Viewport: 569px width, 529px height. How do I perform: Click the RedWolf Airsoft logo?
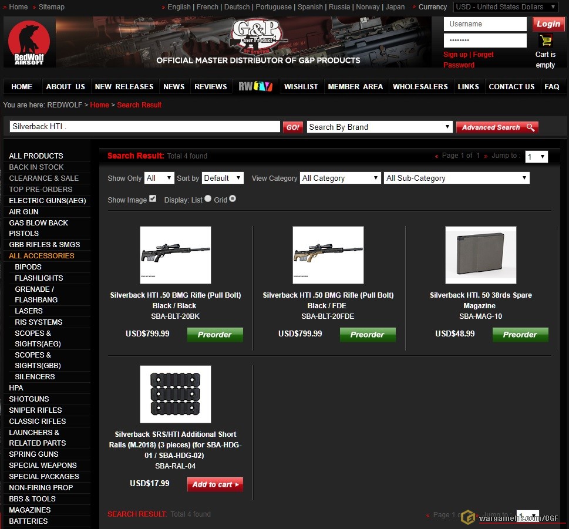29,42
